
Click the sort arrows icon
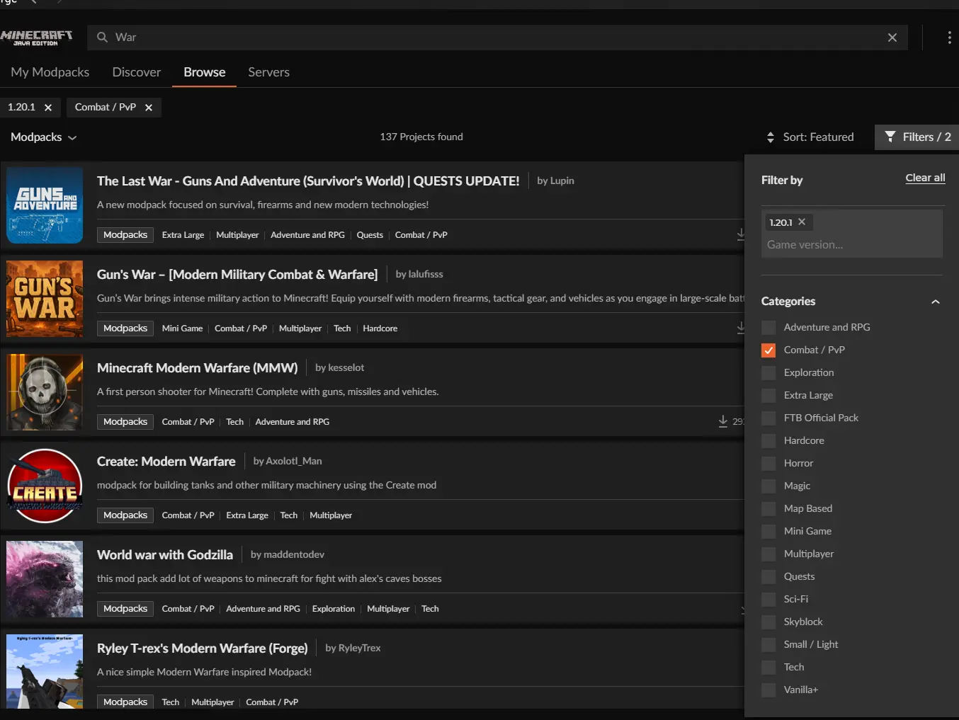[x=771, y=137]
